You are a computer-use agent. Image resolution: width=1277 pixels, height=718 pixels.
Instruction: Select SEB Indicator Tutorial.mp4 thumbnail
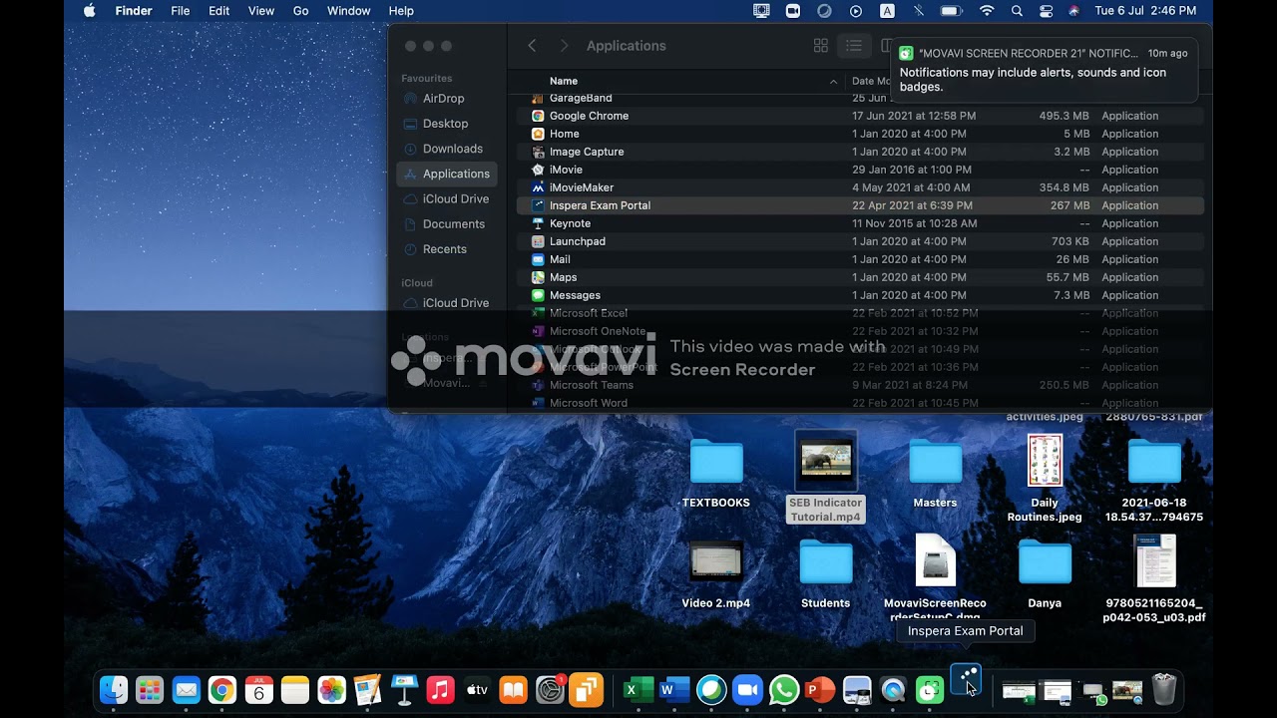pyautogui.click(x=825, y=461)
